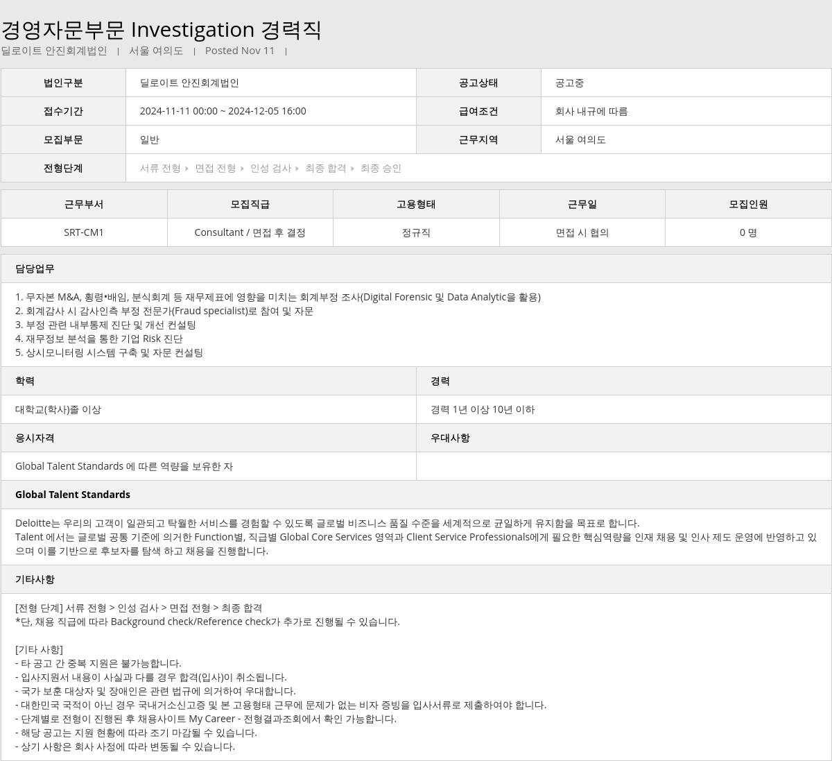832x761 pixels.
Task: Select the 모집부문 header cell
Action: click(x=63, y=139)
